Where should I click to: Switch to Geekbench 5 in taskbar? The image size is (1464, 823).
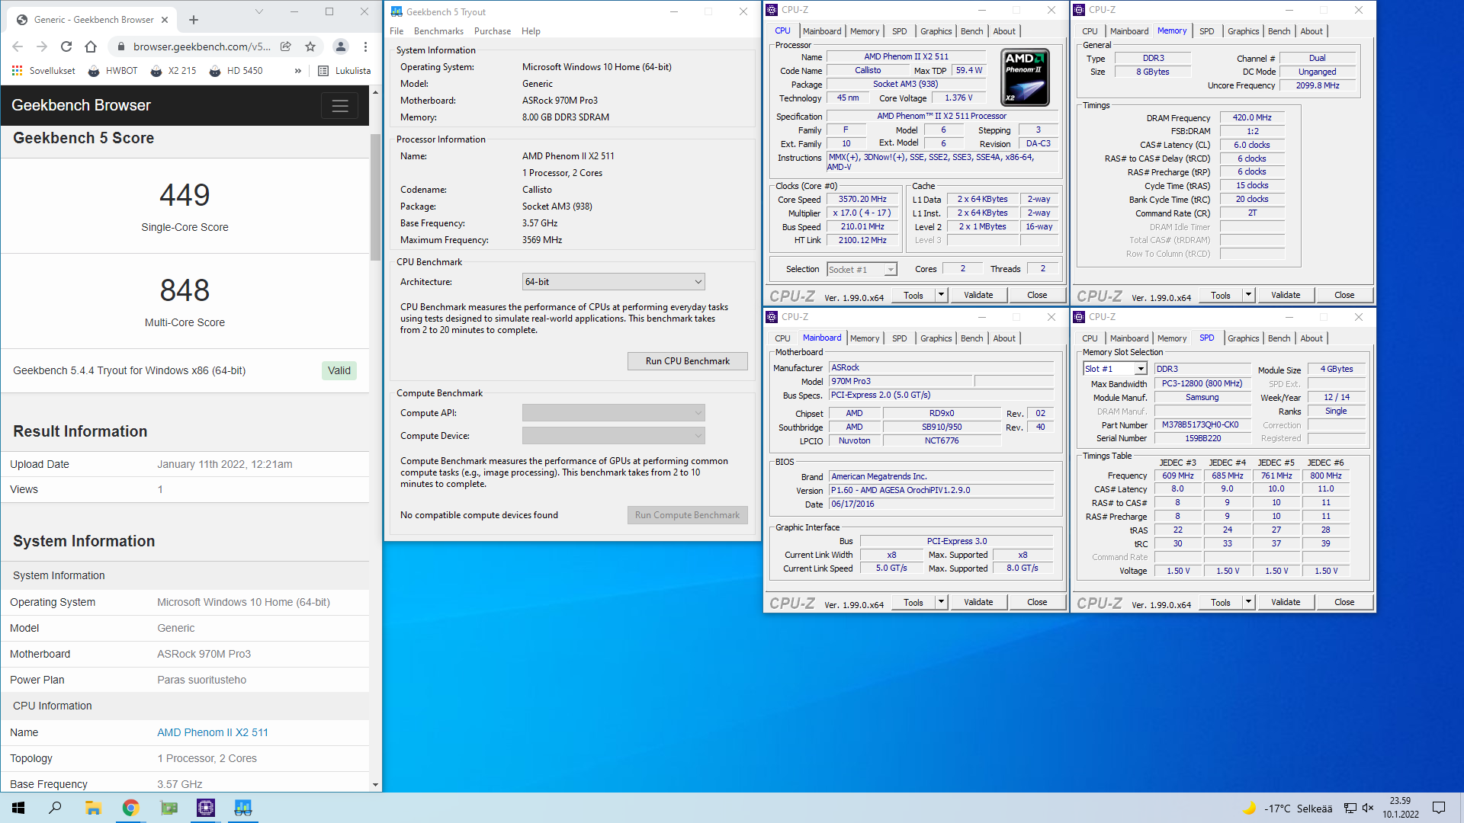click(x=243, y=808)
